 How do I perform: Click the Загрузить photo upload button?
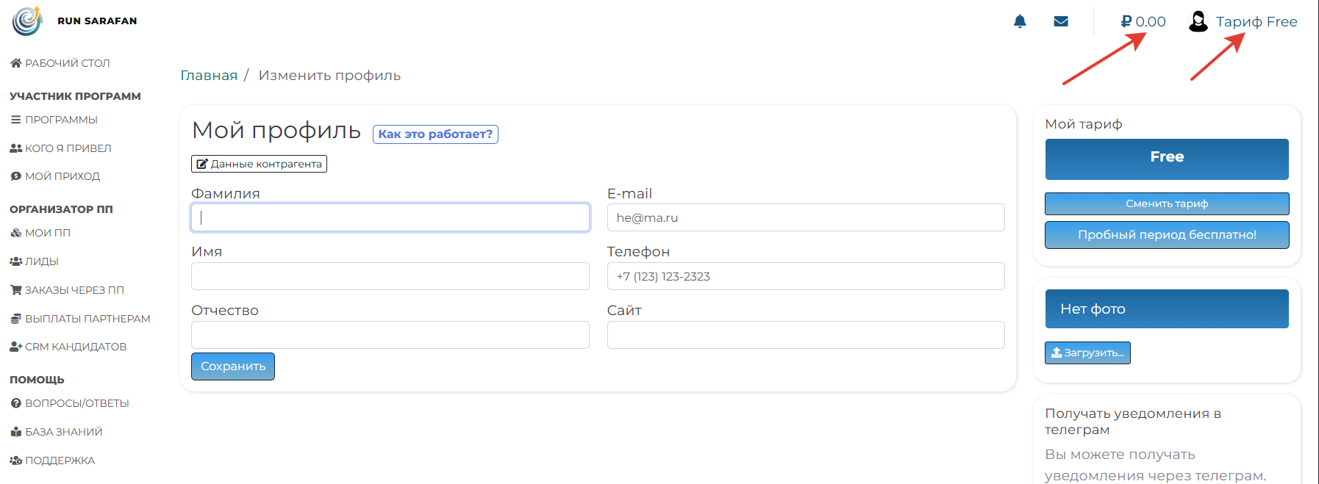(x=1087, y=353)
